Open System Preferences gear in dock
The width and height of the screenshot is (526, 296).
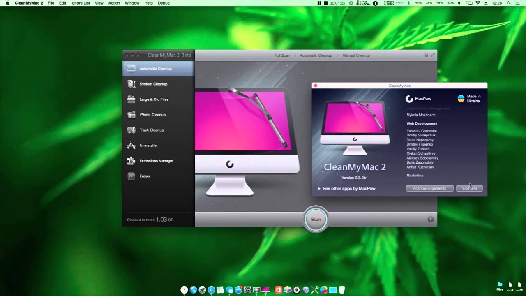247,290
